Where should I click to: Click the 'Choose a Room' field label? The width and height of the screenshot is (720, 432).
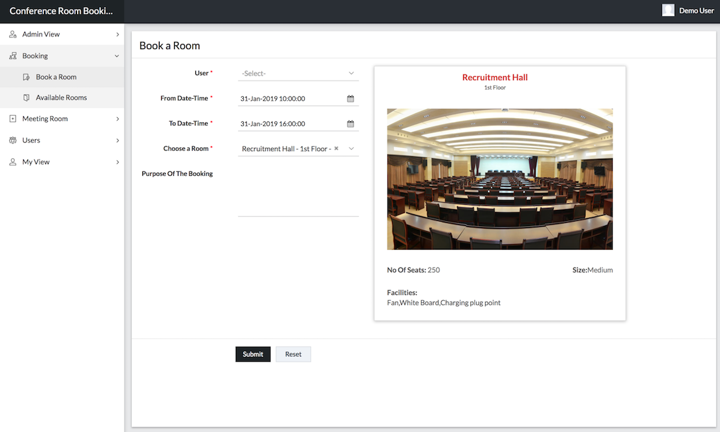[x=186, y=149]
